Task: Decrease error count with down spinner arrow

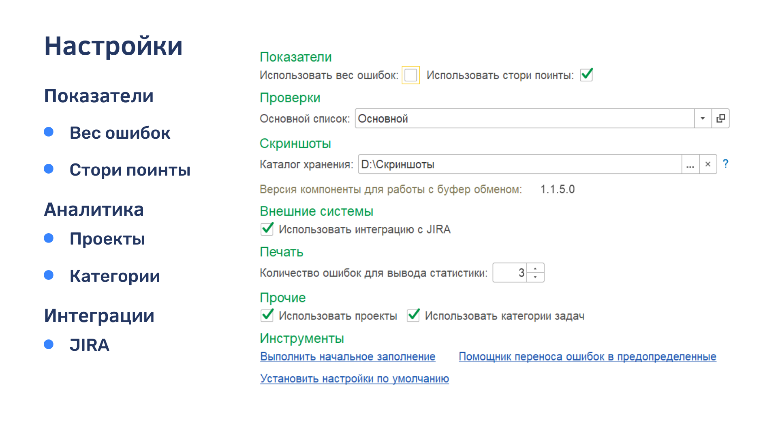Action: click(535, 277)
